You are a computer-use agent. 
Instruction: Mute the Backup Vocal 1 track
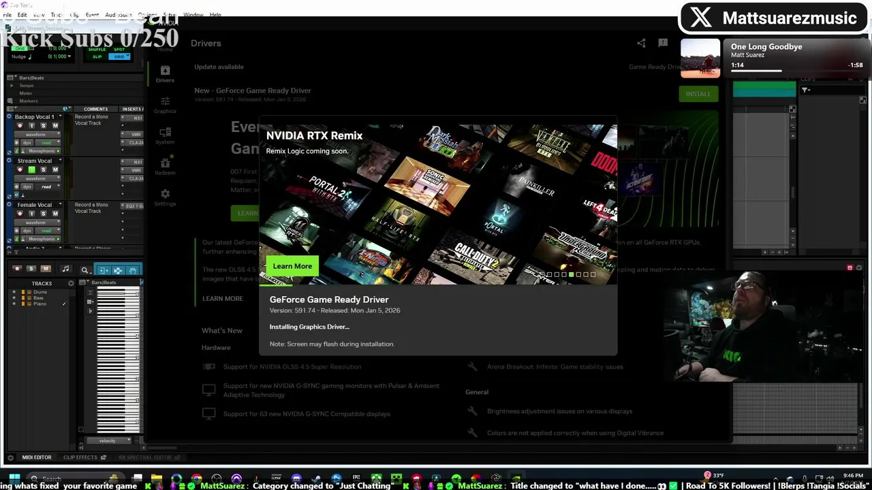(x=55, y=125)
